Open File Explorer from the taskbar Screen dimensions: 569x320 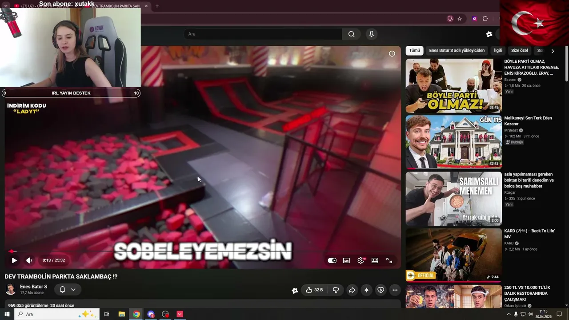point(121,314)
